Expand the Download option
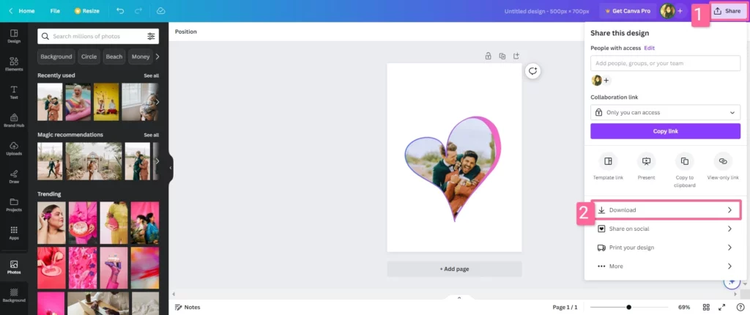 (665, 210)
